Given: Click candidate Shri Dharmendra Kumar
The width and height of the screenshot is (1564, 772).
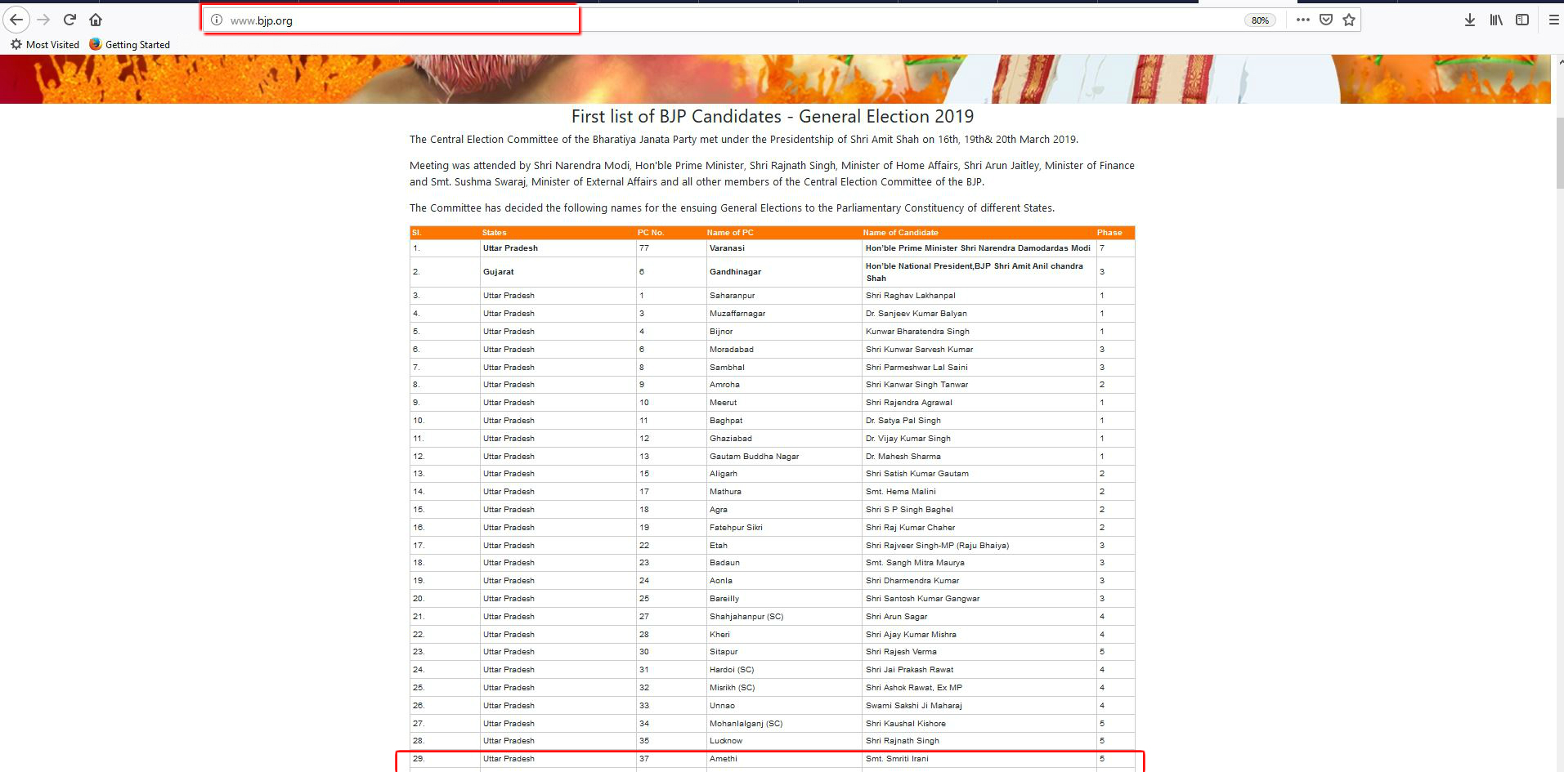Looking at the screenshot, I should point(912,581).
